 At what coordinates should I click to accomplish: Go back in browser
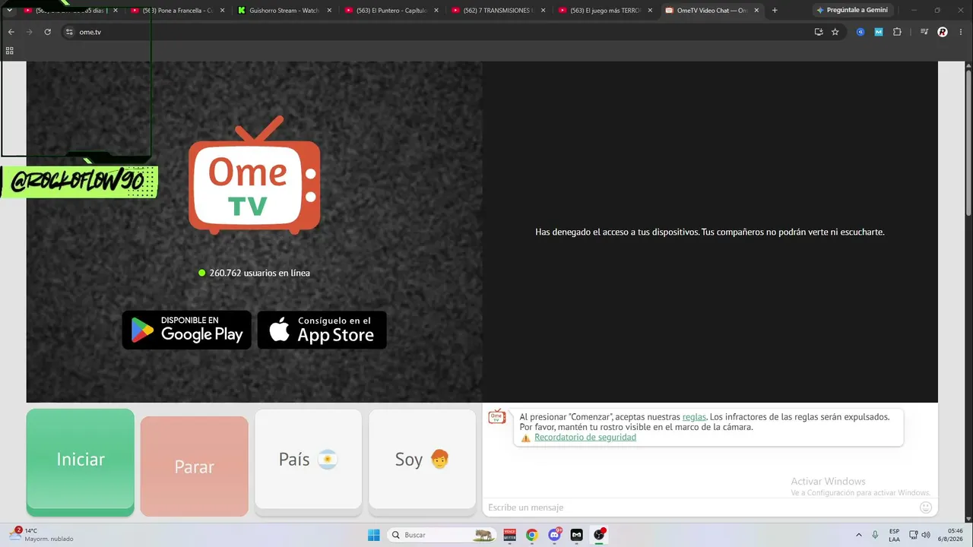click(11, 32)
